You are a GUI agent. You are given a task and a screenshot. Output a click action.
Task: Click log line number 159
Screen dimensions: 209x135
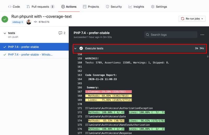coord(80,58)
